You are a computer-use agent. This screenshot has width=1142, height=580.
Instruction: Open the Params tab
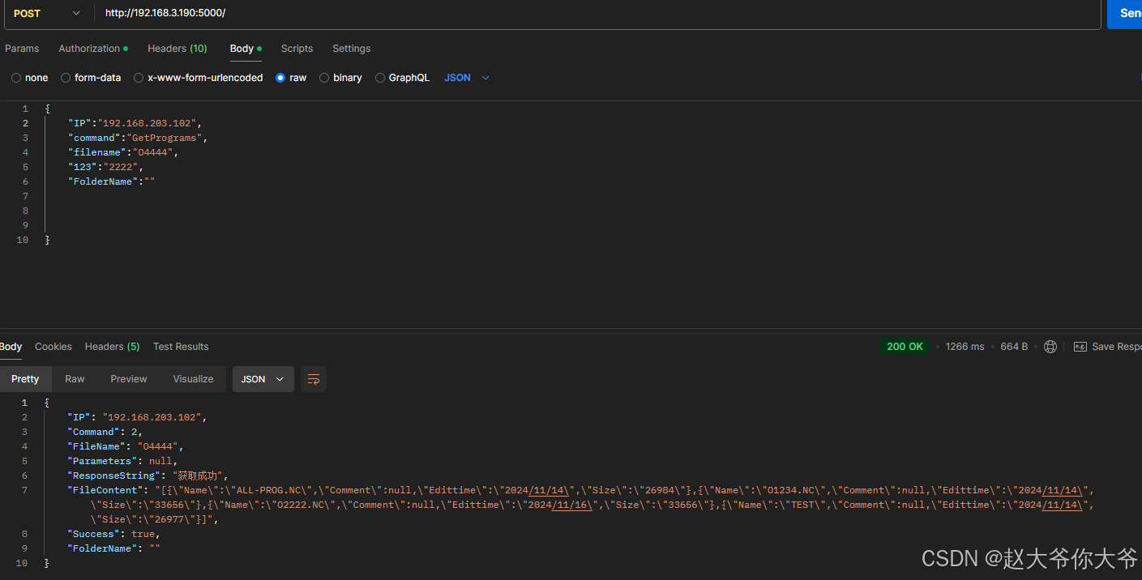click(22, 49)
